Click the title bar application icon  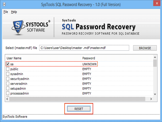pyautogui.click(x=4, y=4)
